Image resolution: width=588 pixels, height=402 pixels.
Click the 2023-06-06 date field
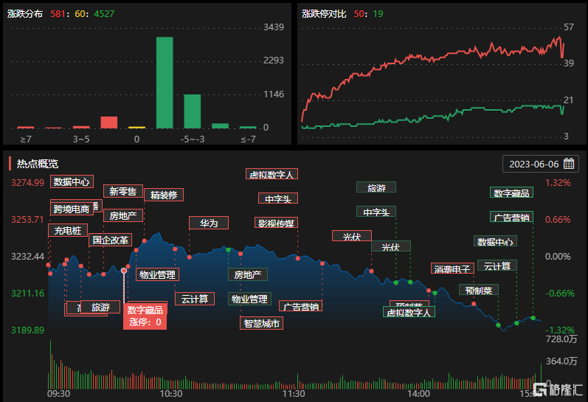(x=541, y=164)
